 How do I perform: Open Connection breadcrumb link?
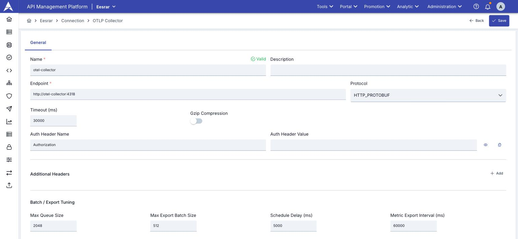(73, 20)
